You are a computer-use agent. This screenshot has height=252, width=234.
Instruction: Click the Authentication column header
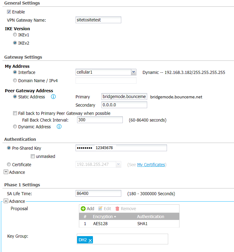click(151, 217)
